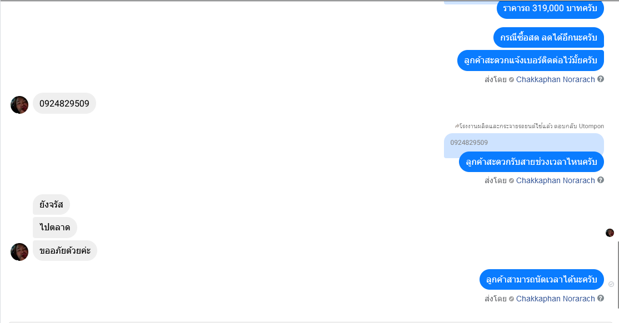
Task: Click the conversation's vertical scrollbar thumb
Action: (x=618, y=275)
